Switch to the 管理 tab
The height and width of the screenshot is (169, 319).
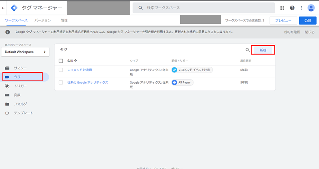[64, 20]
